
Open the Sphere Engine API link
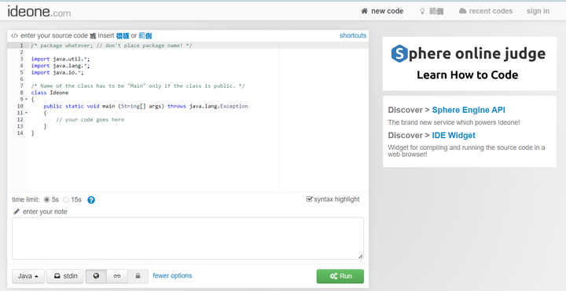click(469, 110)
